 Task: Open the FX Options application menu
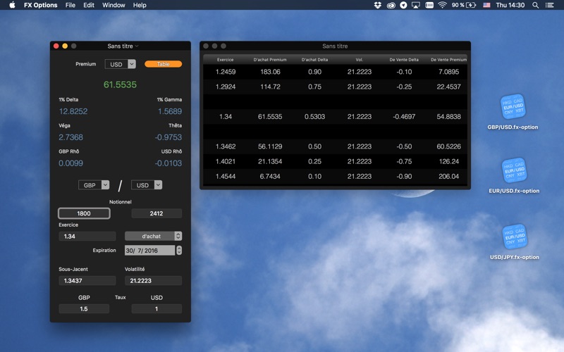click(x=41, y=5)
